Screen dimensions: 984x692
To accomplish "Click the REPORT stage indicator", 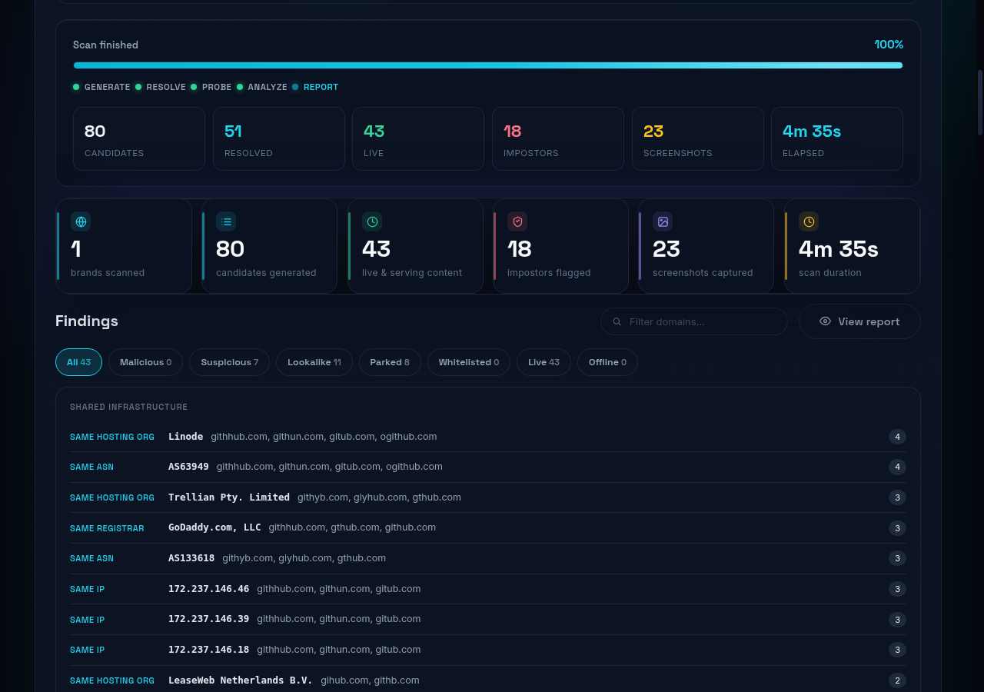I will [314, 87].
